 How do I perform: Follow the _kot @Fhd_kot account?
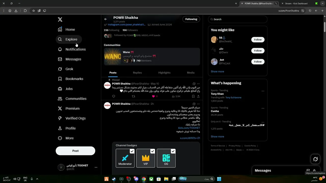(x=258, y=62)
